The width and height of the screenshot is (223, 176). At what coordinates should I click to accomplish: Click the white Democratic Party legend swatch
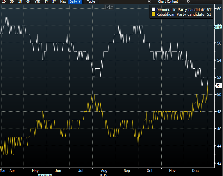pos(154,10)
